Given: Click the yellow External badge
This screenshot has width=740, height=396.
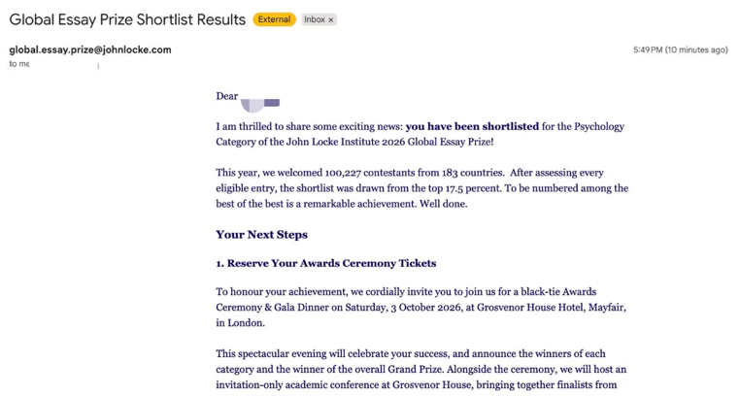Looking at the screenshot, I should pos(274,19).
